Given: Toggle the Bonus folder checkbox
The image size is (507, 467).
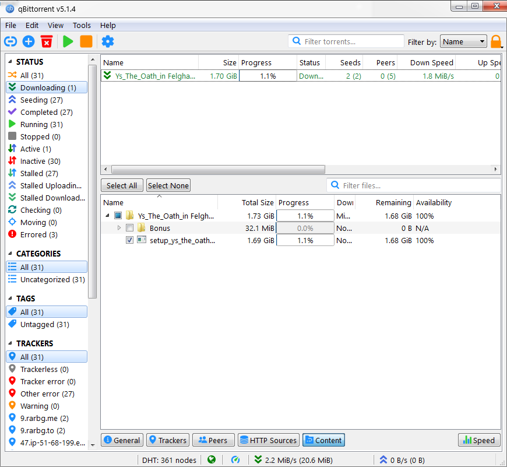Looking at the screenshot, I should click(x=130, y=228).
